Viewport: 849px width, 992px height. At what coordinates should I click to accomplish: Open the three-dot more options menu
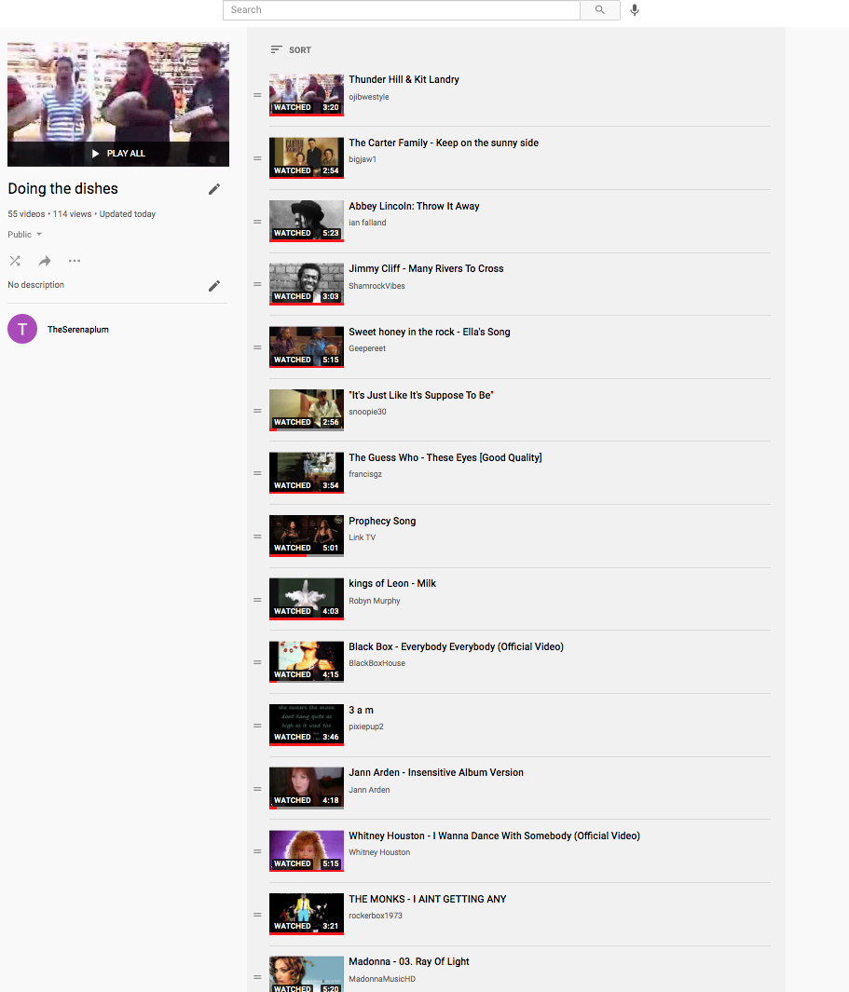click(x=74, y=261)
